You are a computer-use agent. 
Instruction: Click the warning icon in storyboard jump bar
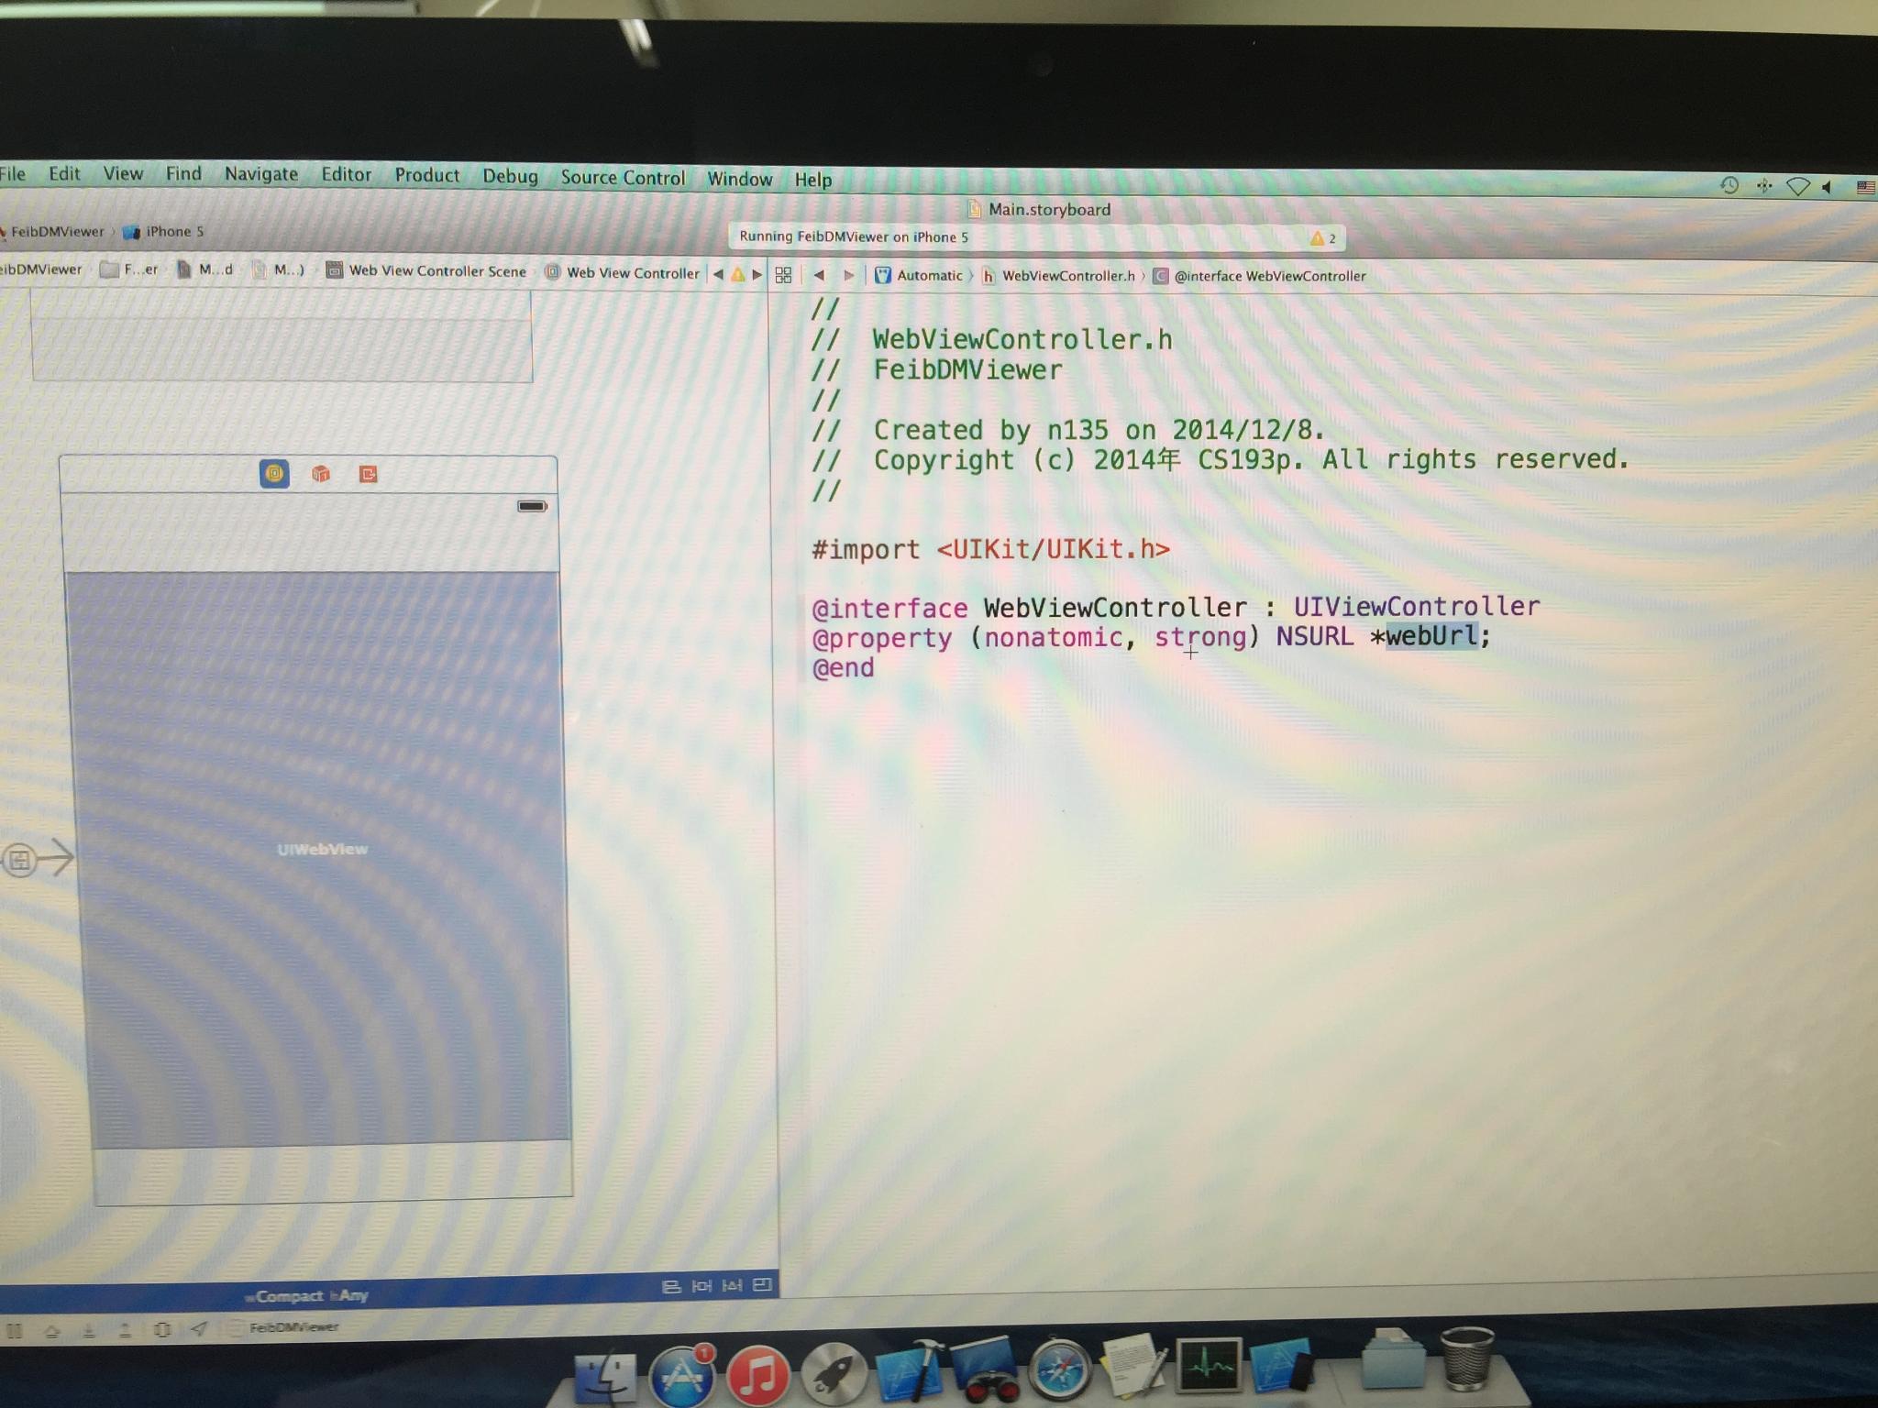click(738, 274)
